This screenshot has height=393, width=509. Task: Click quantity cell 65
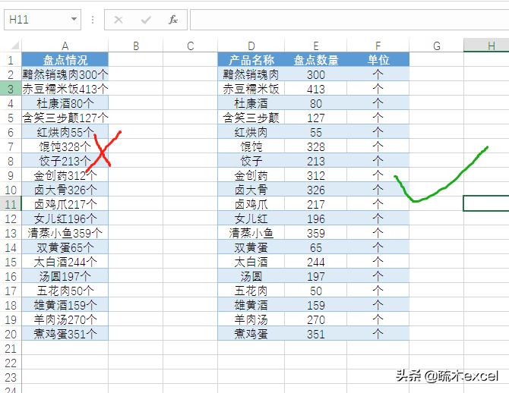(315, 247)
